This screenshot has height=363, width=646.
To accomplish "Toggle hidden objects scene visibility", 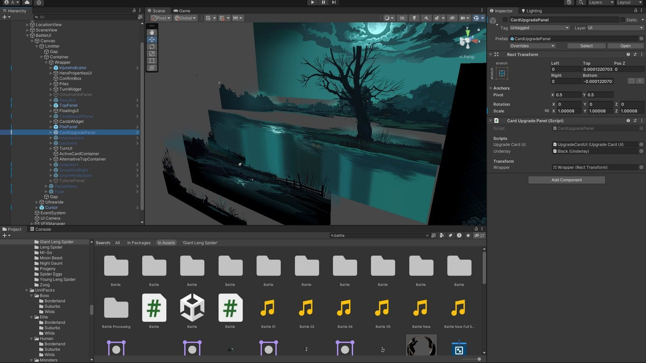I will coord(452,18).
